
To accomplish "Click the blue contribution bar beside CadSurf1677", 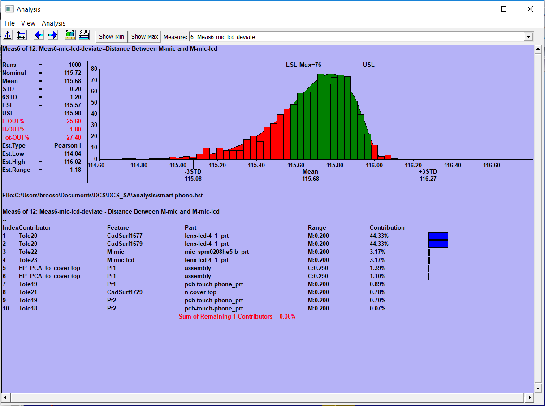I will (438, 236).
